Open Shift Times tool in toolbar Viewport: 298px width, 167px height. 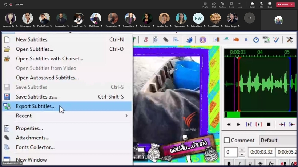tap(216, 39)
